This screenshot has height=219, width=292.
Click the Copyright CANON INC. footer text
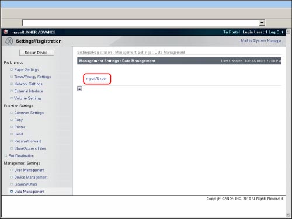[245, 199]
